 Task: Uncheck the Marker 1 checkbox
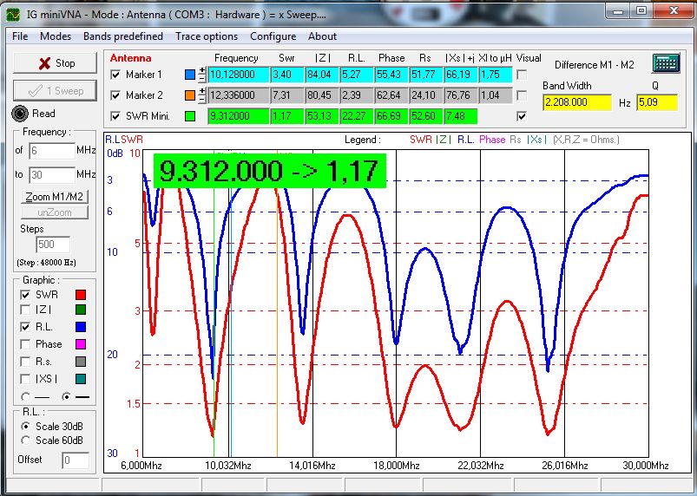coord(116,75)
